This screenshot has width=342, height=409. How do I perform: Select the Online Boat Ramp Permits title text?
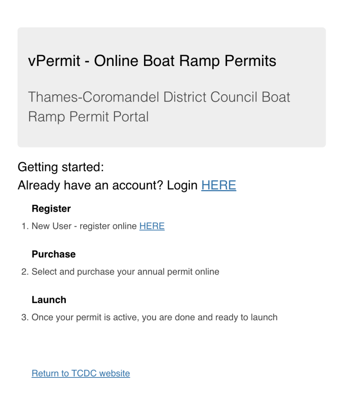[x=185, y=61]
